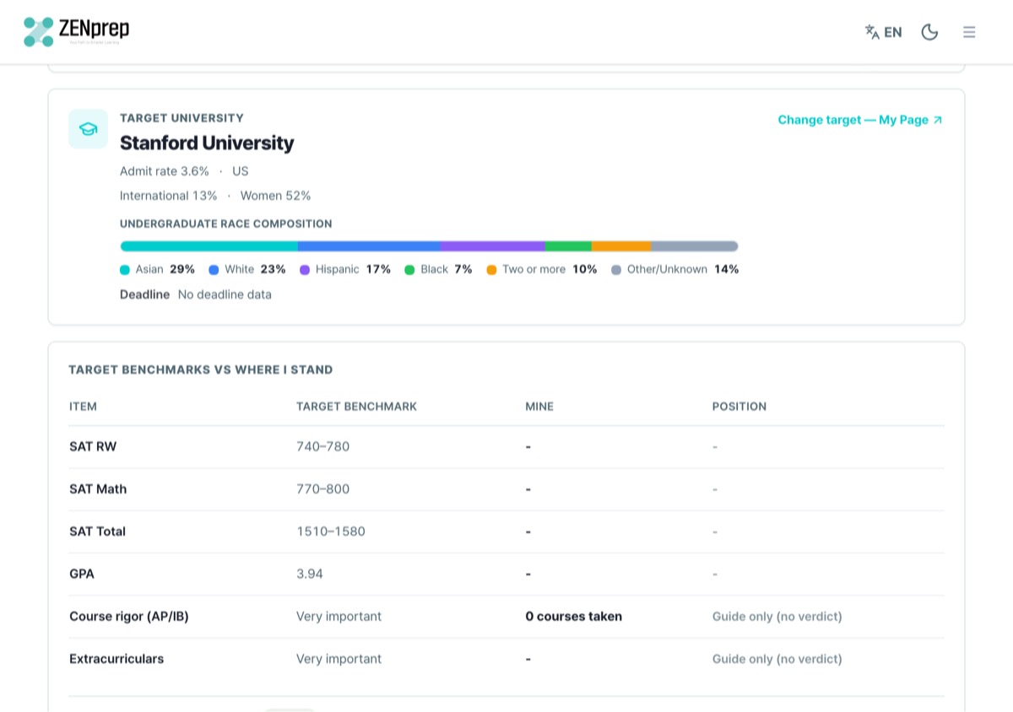Click the SAT Total row label

pyautogui.click(x=97, y=531)
